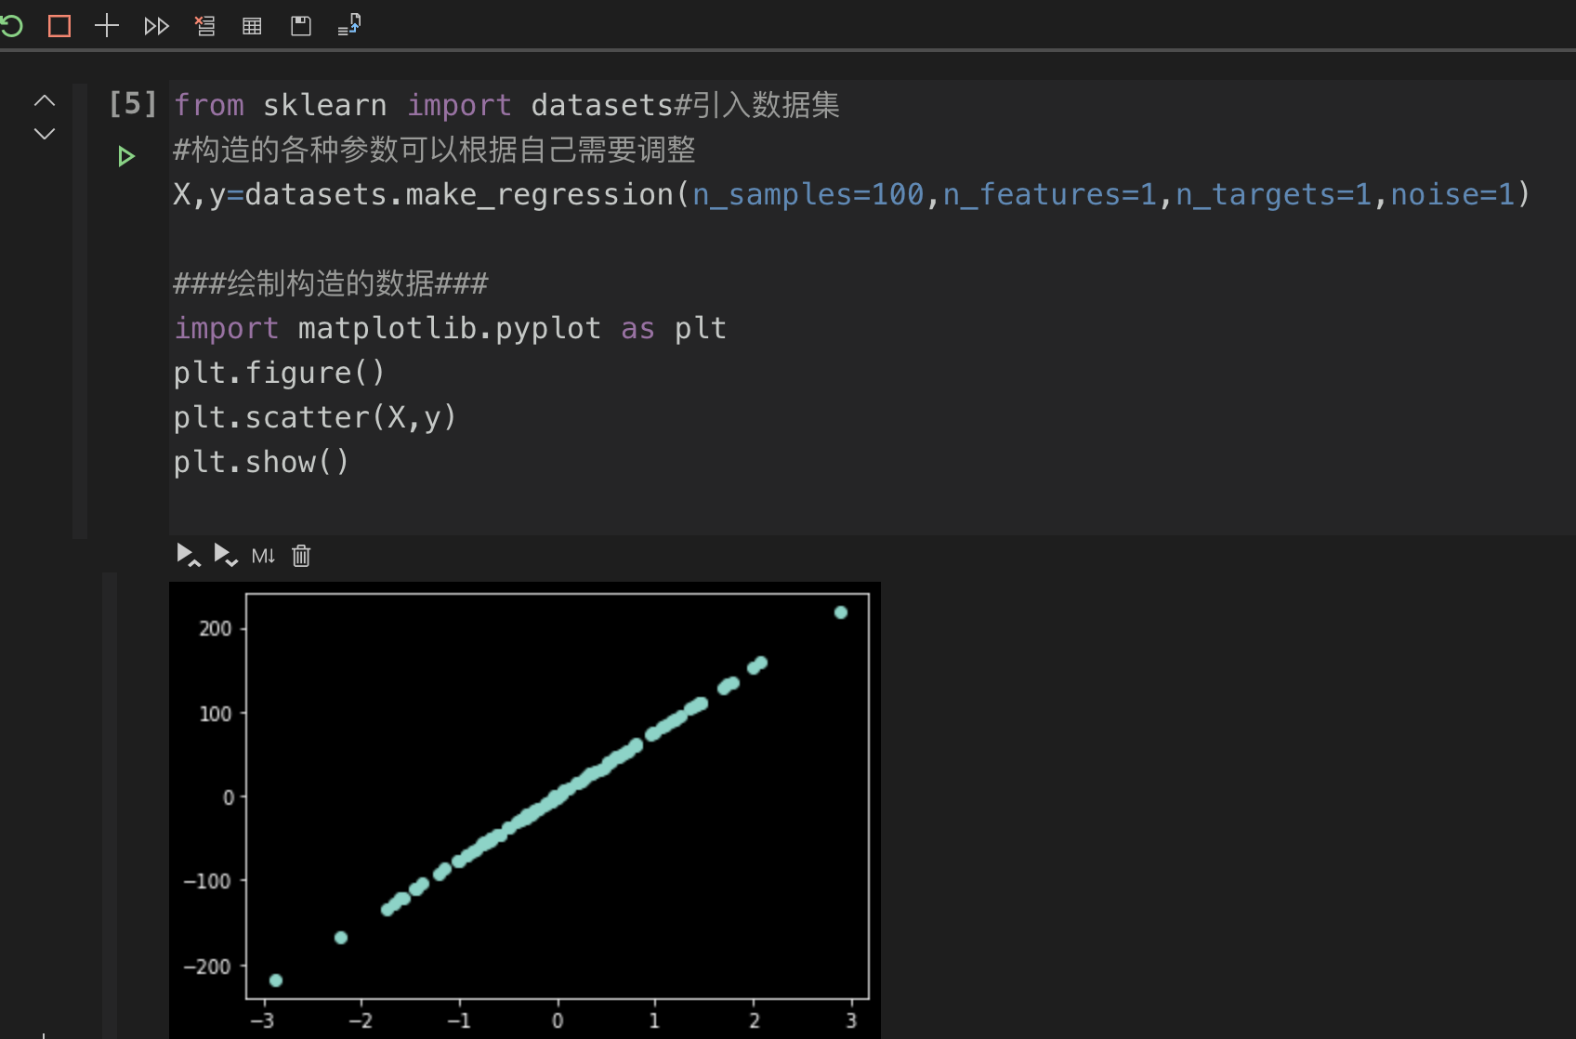Run all cells above the output
The height and width of the screenshot is (1039, 1576).
pos(188,555)
